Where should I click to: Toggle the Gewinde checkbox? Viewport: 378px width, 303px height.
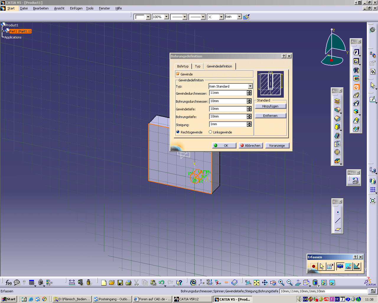[x=178, y=74]
